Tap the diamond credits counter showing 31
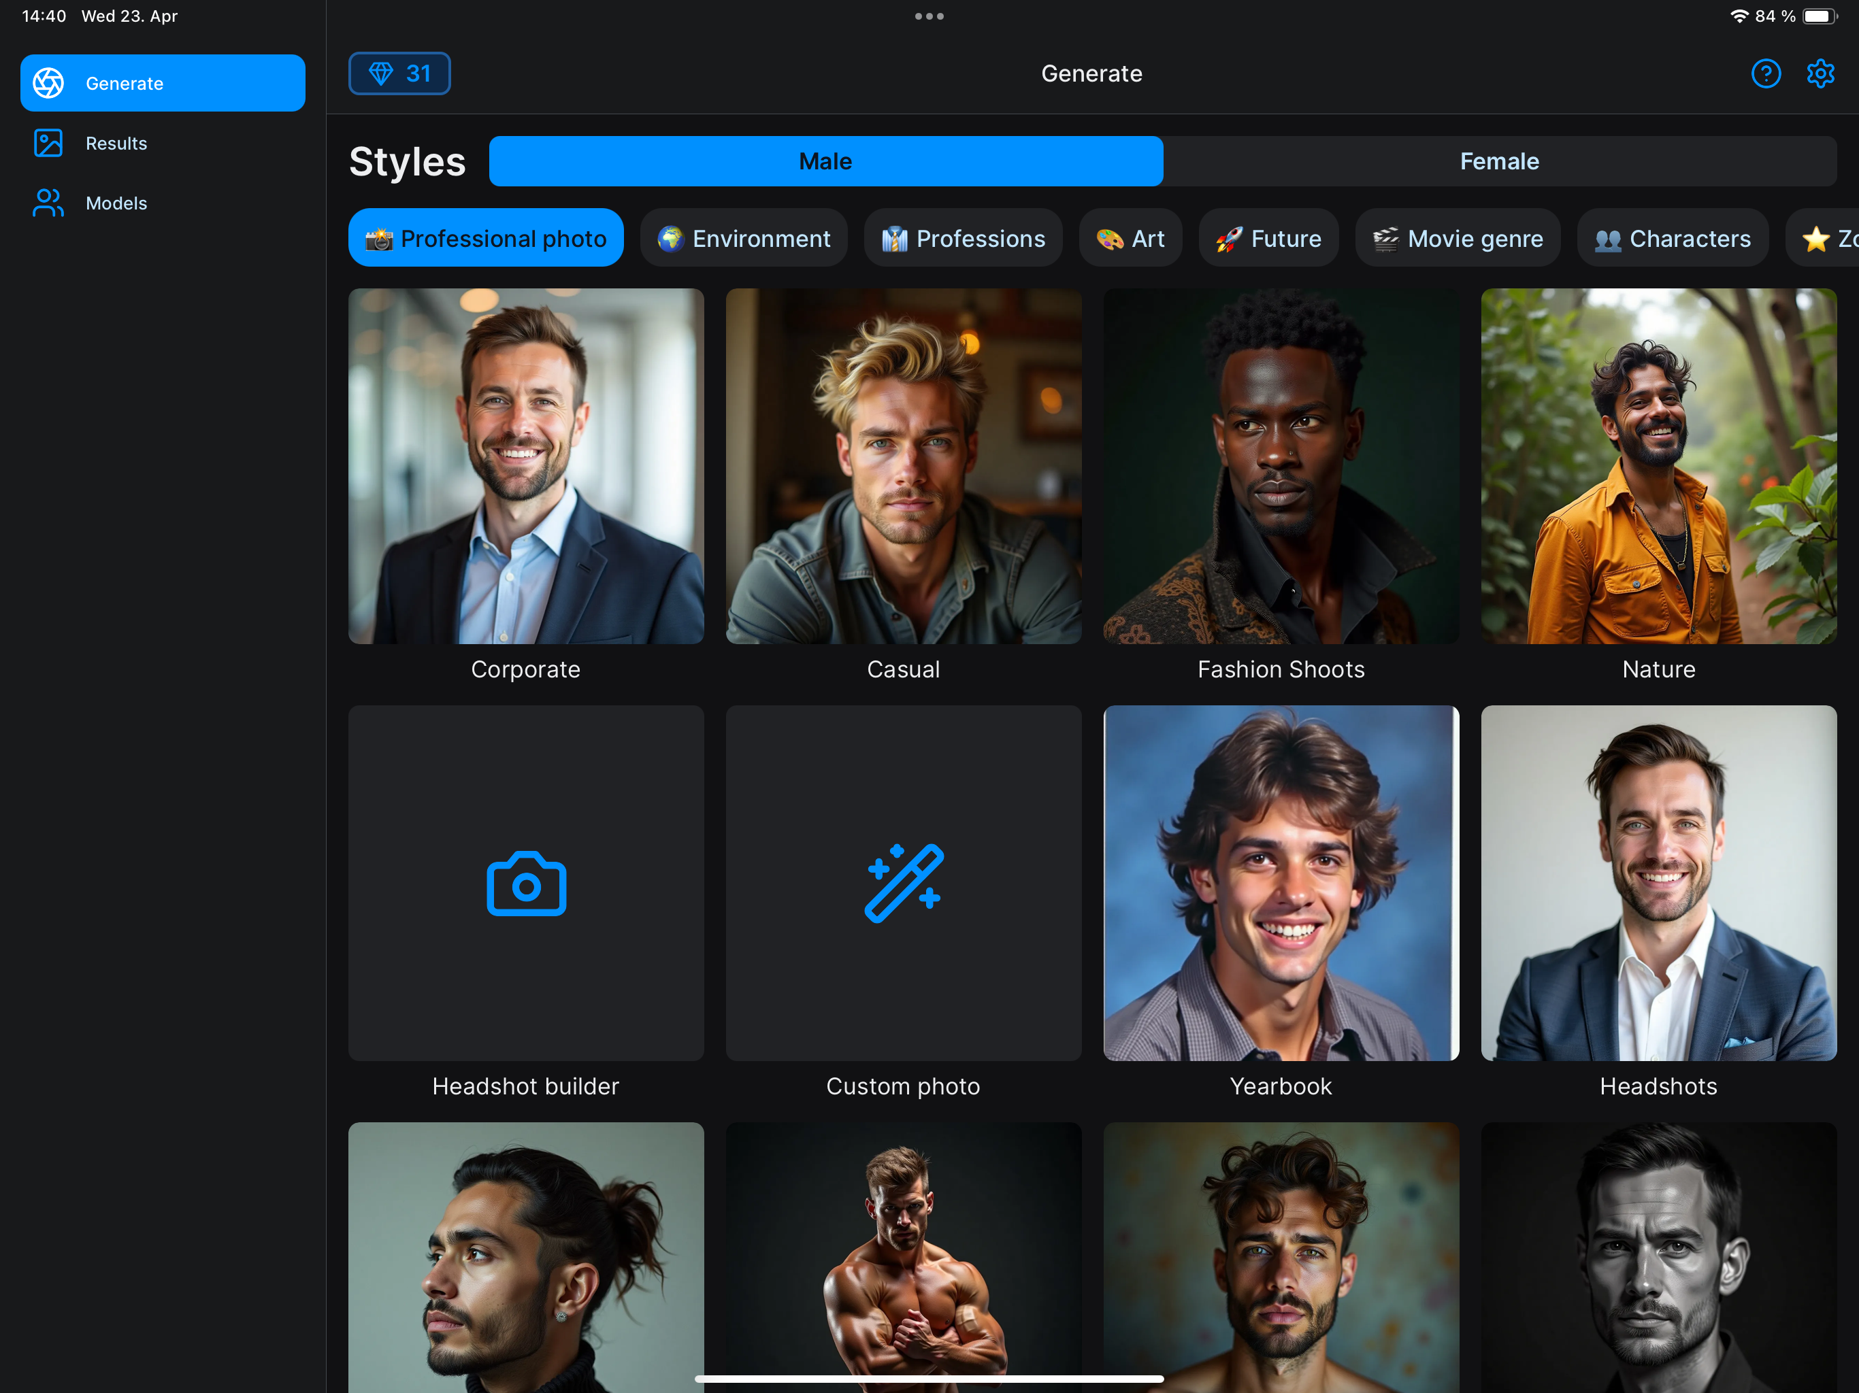This screenshot has height=1393, width=1859. 399,74
